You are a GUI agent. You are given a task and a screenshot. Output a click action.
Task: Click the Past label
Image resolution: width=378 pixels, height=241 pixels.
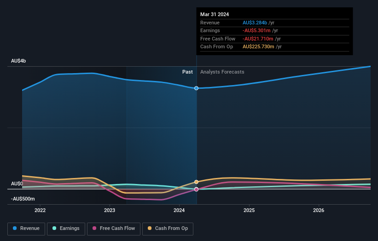[187, 72]
